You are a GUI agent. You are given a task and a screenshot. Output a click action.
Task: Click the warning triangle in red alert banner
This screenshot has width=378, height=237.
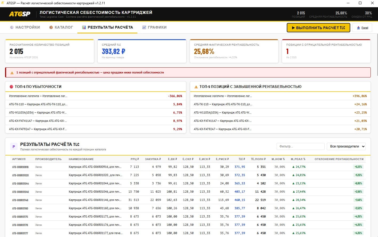click(x=12, y=73)
